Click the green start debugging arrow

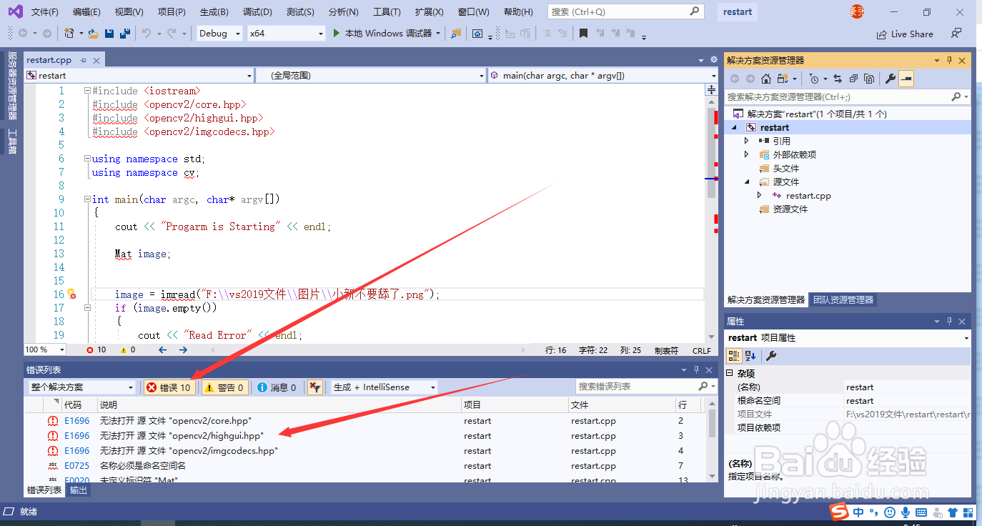[337, 33]
